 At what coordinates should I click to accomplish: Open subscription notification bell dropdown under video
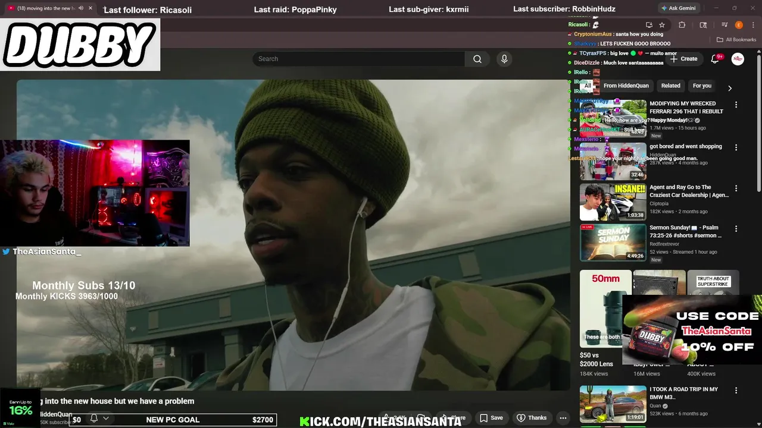(99, 418)
